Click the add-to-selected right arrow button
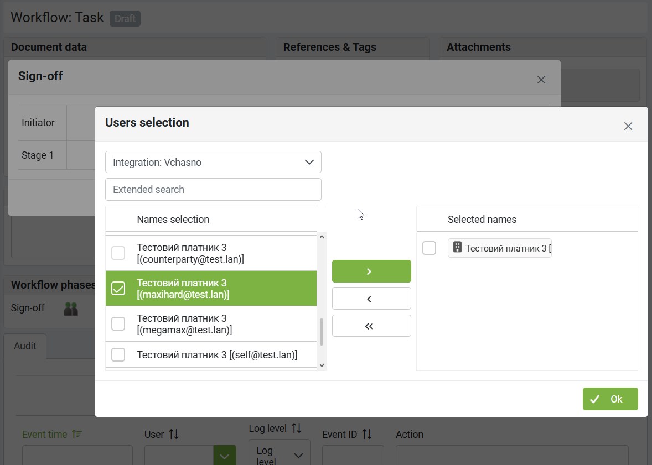This screenshot has width=652, height=465. point(371,271)
